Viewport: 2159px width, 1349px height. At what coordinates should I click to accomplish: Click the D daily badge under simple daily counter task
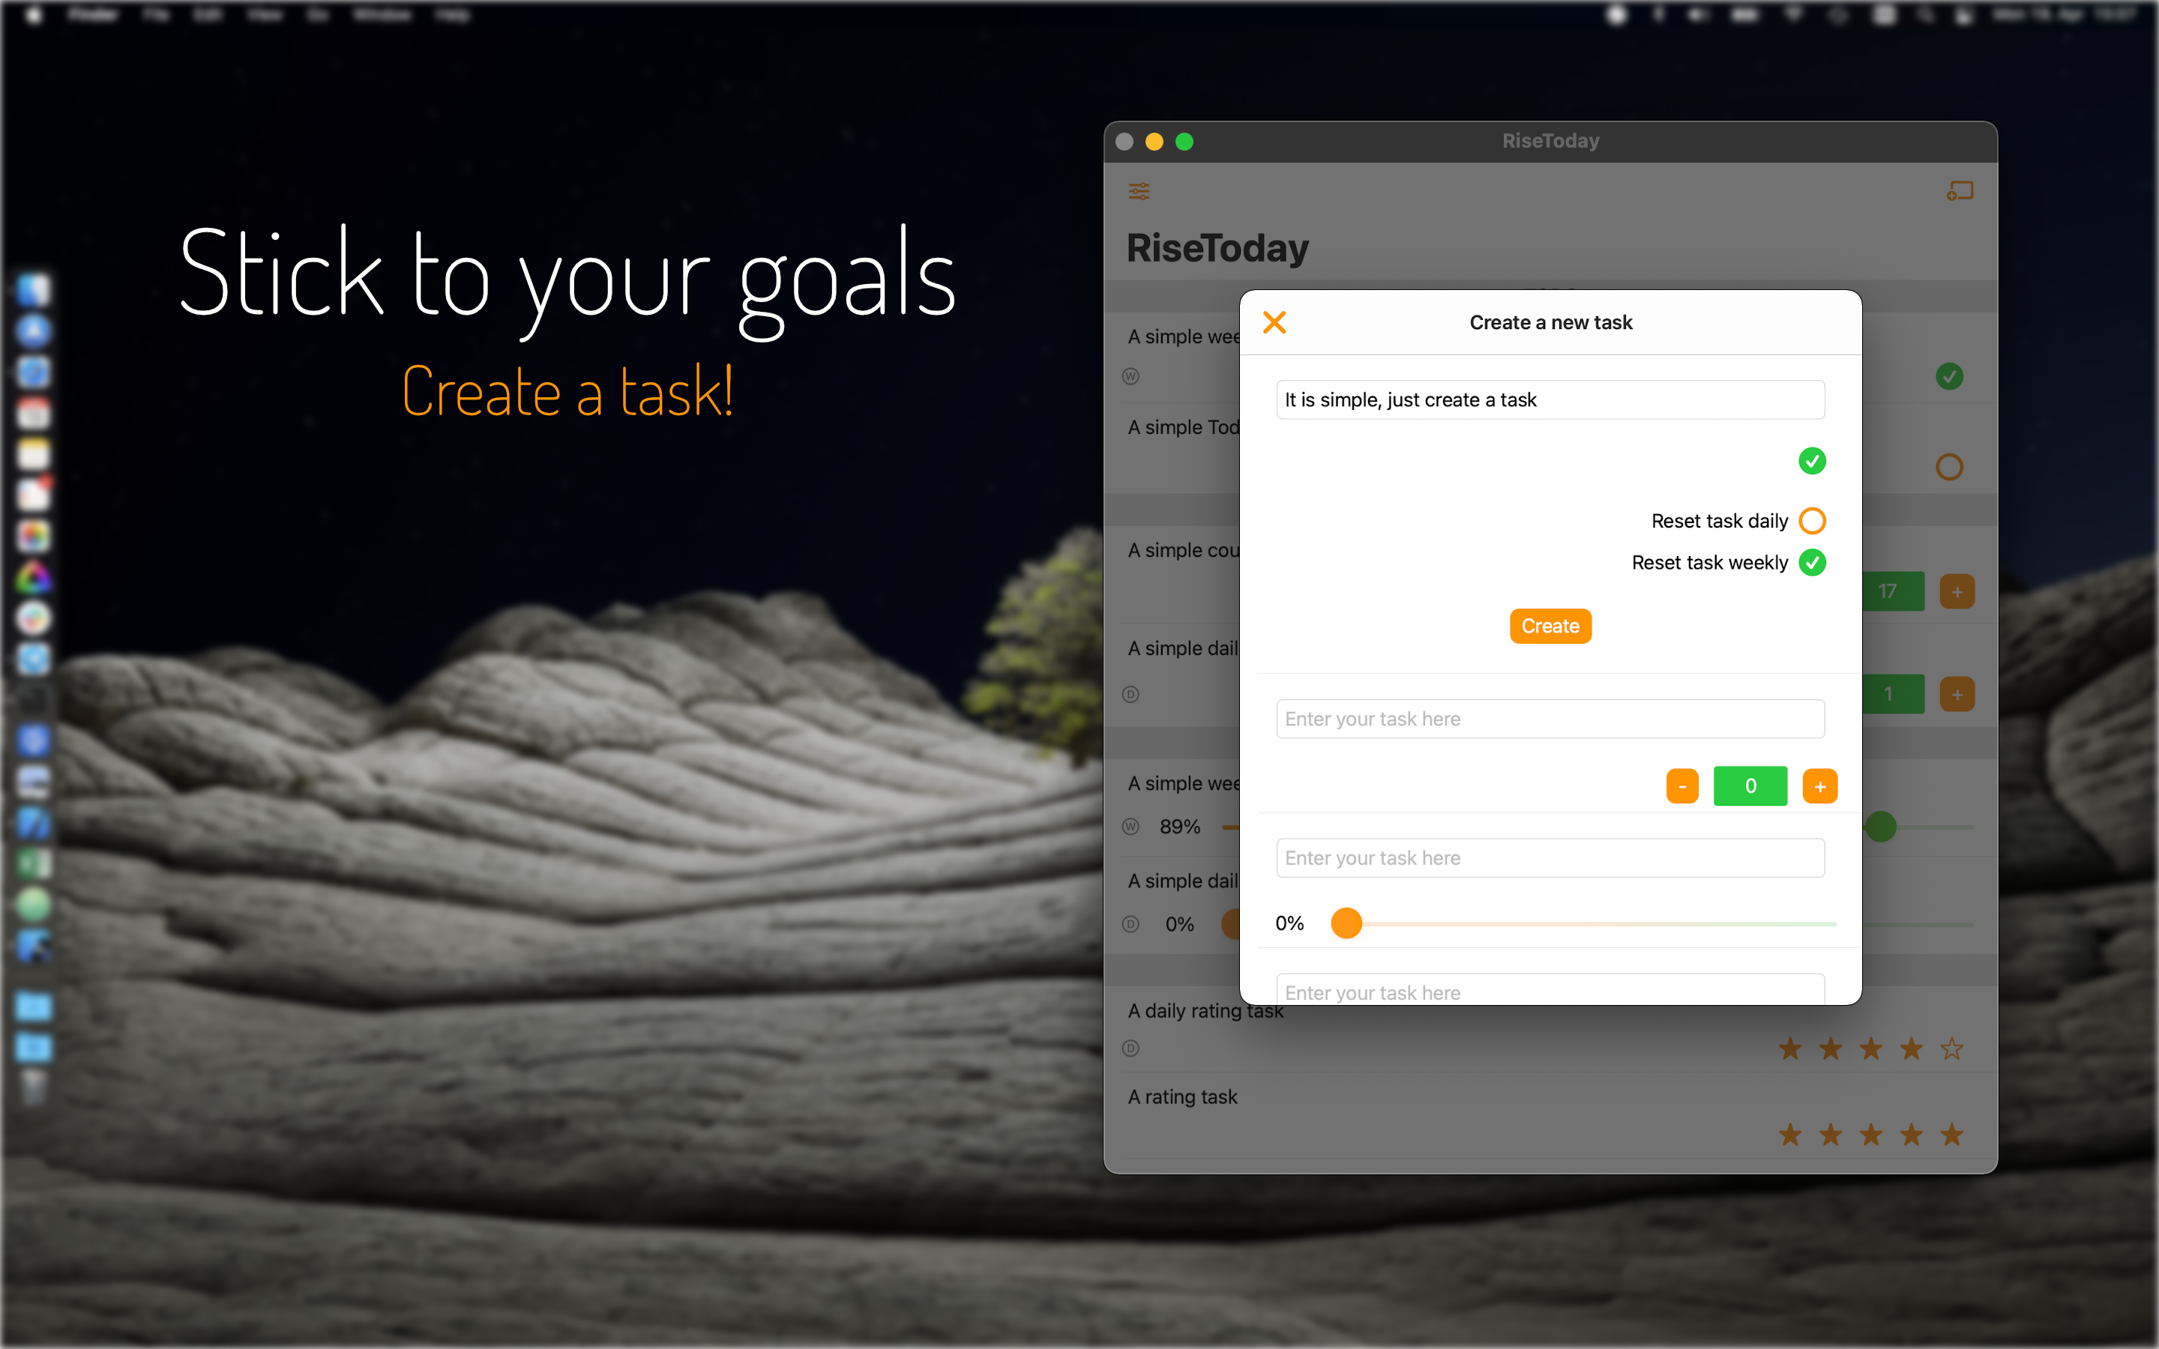[x=1130, y=694]
